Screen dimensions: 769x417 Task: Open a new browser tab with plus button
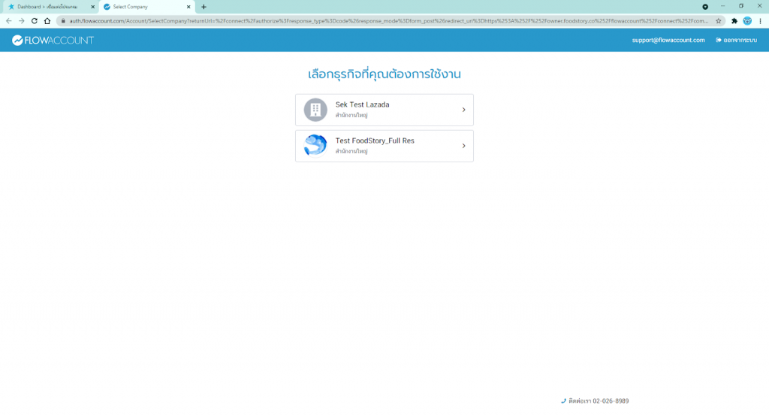pos(204,7)
